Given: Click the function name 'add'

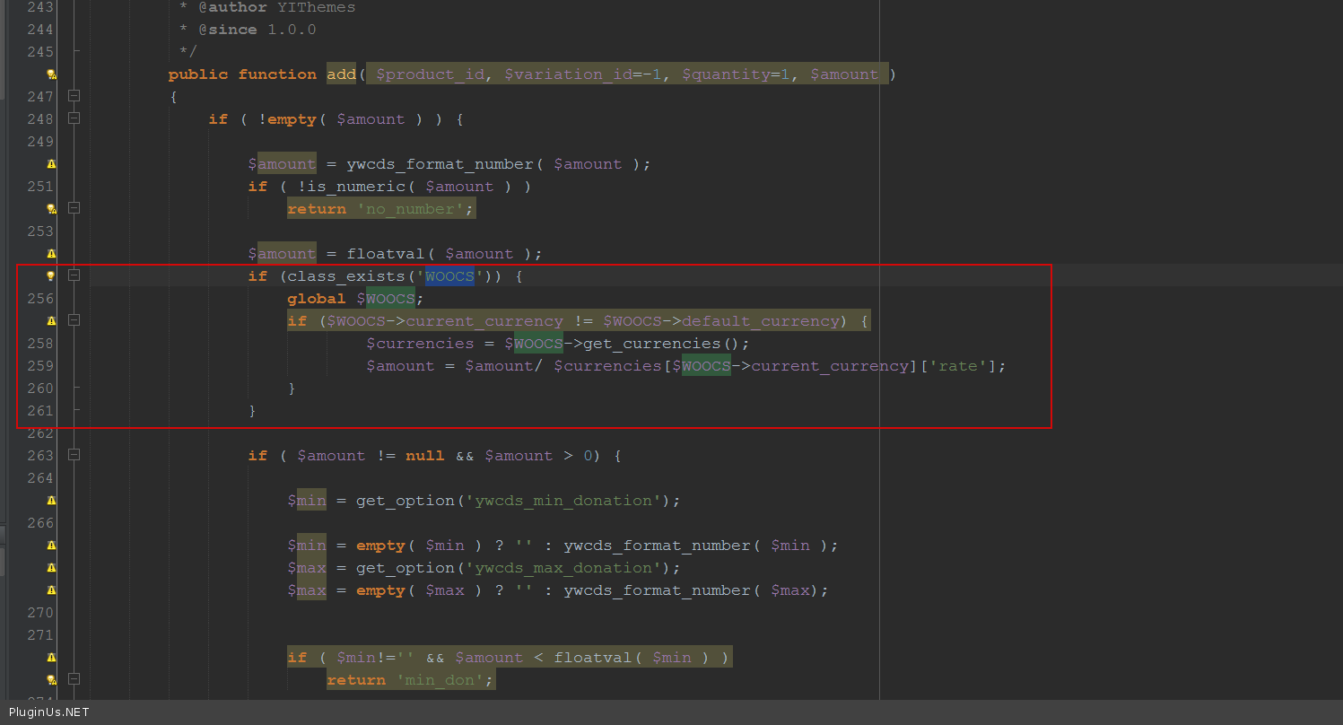Looking at the screenshot, I should coord(341,74).
